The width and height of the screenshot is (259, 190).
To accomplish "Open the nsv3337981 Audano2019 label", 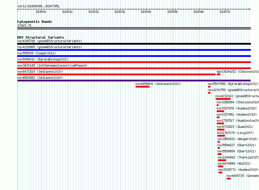I will tap(237, 114).
